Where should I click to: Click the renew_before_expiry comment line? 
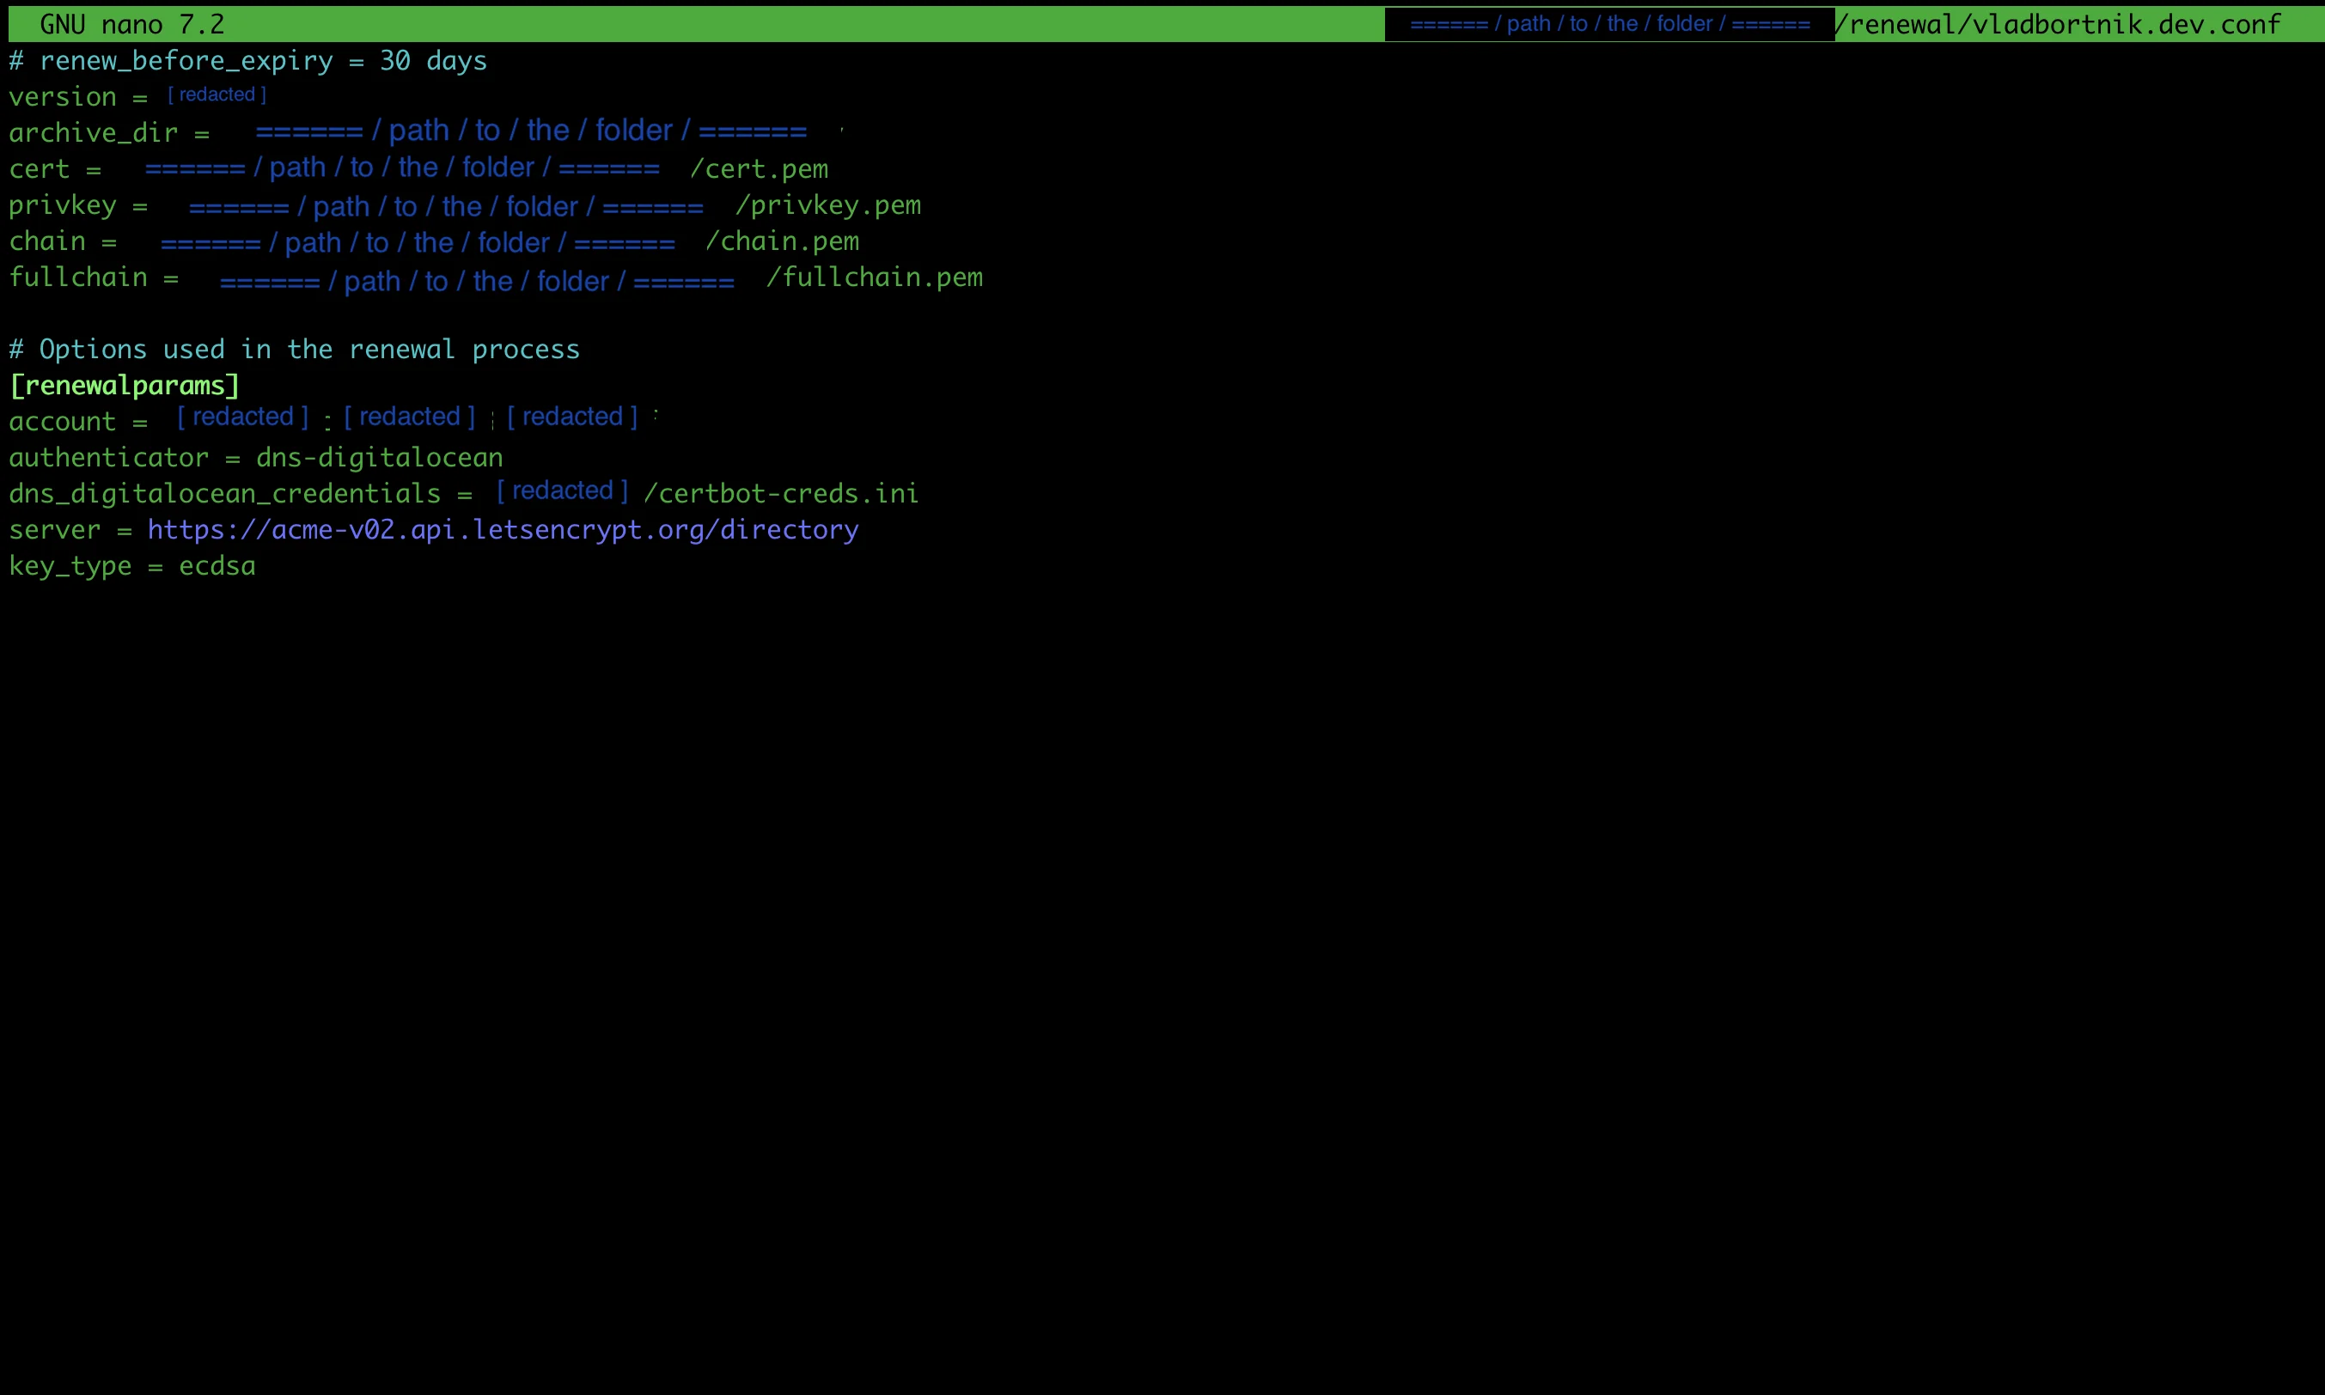click(248, 61)
